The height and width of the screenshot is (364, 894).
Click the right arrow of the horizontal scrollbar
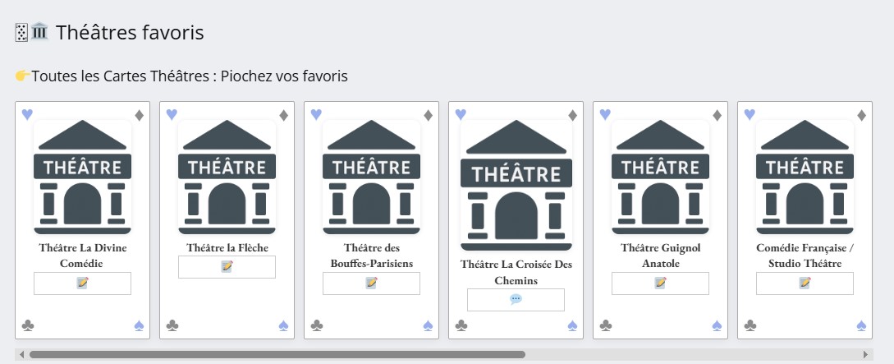coord(865,355)
